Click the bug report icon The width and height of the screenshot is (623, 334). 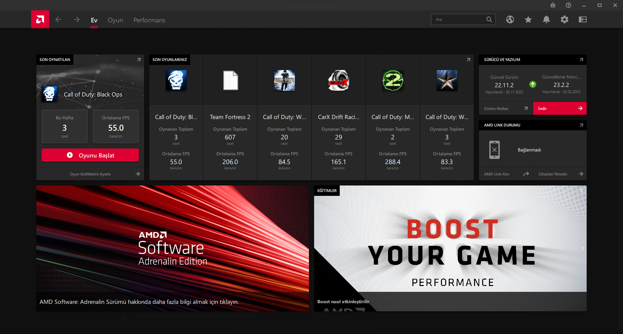(553, 5)
